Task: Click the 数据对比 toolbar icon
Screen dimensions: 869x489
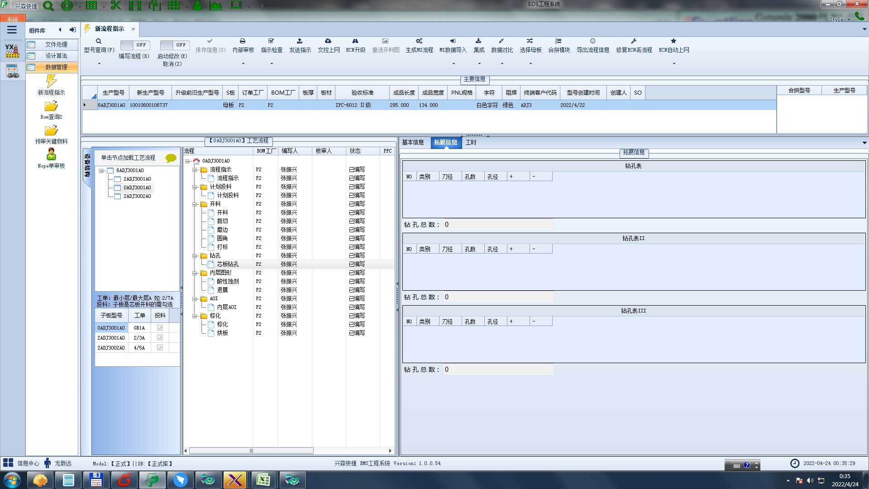Action: coord(501,41)
